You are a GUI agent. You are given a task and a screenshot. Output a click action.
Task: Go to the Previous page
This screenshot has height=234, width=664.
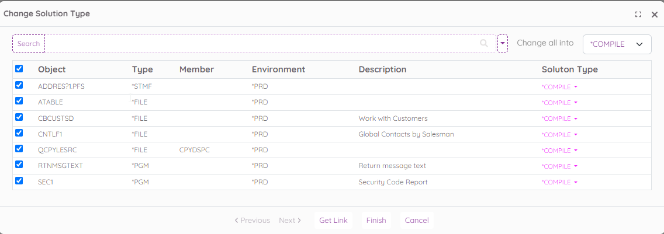pos(252,221)
